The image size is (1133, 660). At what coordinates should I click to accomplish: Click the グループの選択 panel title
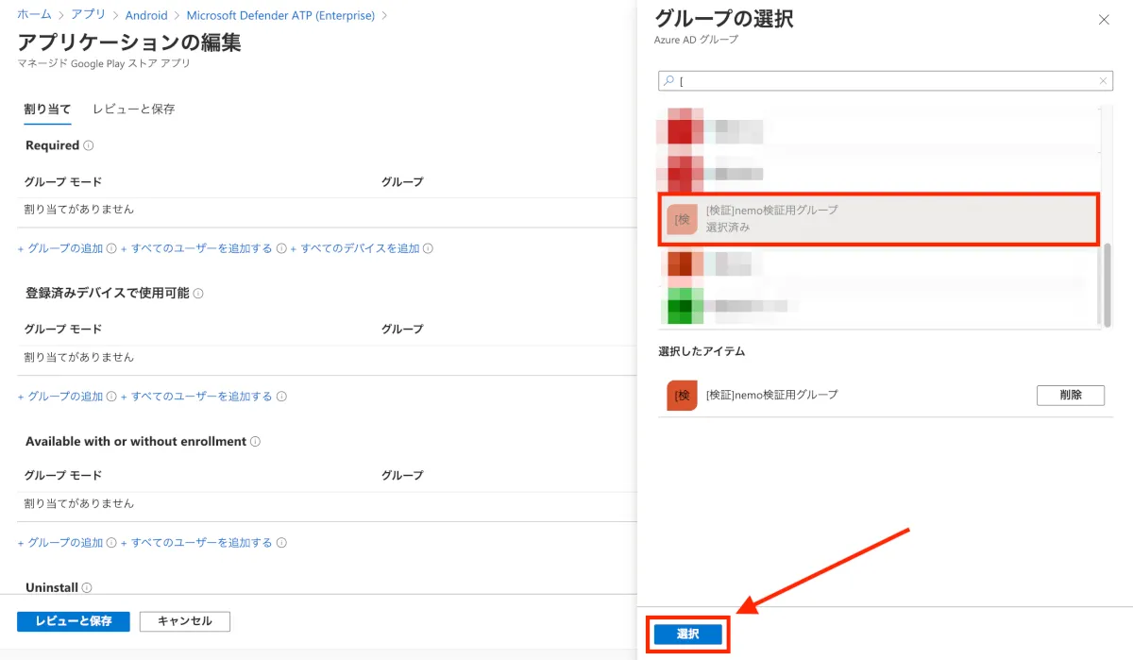pos(724,18)
